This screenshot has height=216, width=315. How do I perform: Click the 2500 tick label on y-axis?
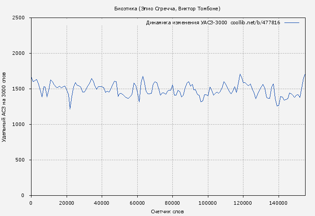[22, 18]
